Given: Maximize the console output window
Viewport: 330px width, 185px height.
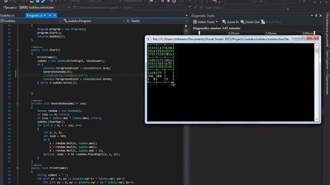Looking at the screenshot, I should pos(303,38).
